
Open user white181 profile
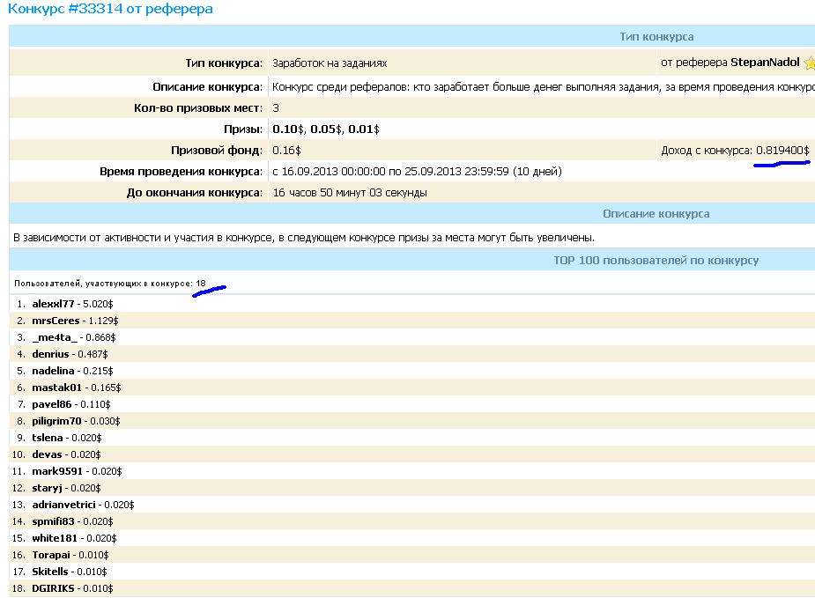point(55,538)
